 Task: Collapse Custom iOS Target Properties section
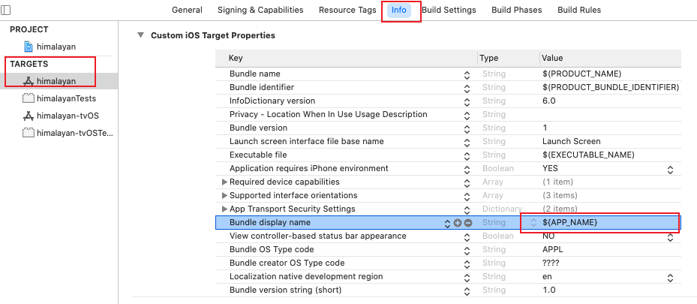click(141, 35)
